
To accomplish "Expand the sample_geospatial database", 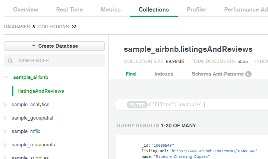I will click(5, 118).
